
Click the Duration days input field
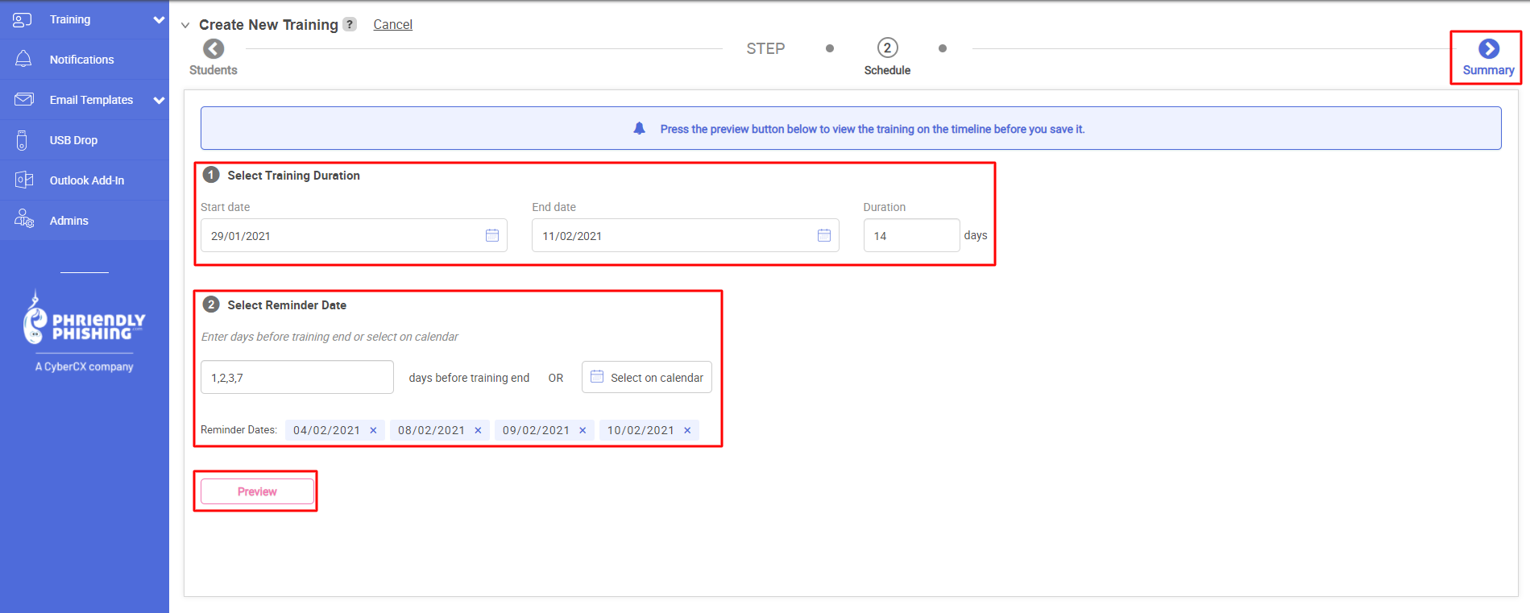912,235
